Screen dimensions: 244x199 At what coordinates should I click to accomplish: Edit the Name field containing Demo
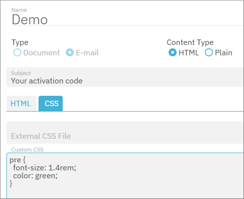127,20
